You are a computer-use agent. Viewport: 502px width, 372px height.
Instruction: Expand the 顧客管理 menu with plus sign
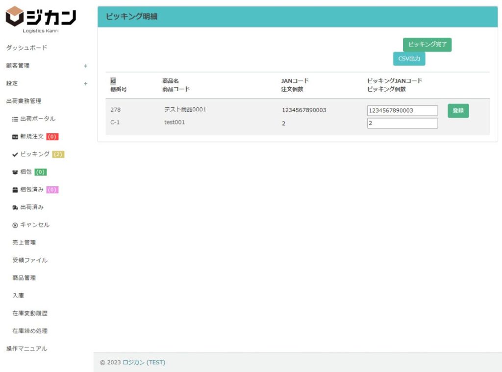click(85, 66)
